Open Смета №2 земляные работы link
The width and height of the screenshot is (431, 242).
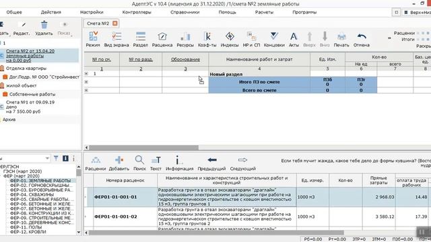click(30, 55)
